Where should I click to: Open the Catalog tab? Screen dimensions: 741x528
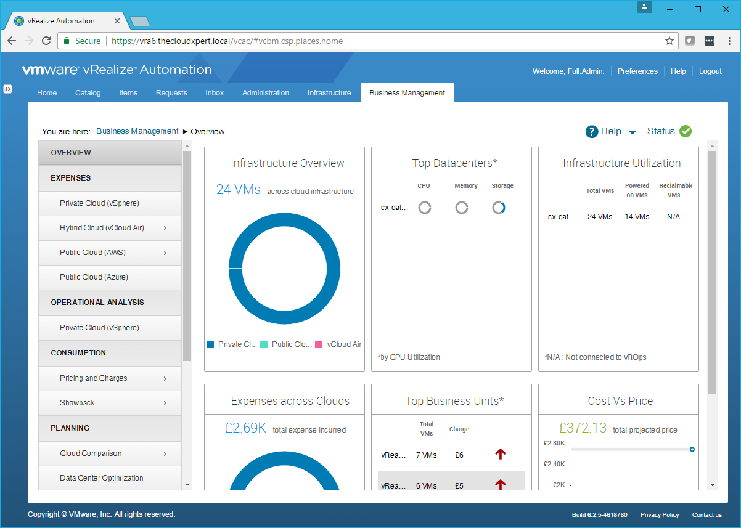point(88,93)
